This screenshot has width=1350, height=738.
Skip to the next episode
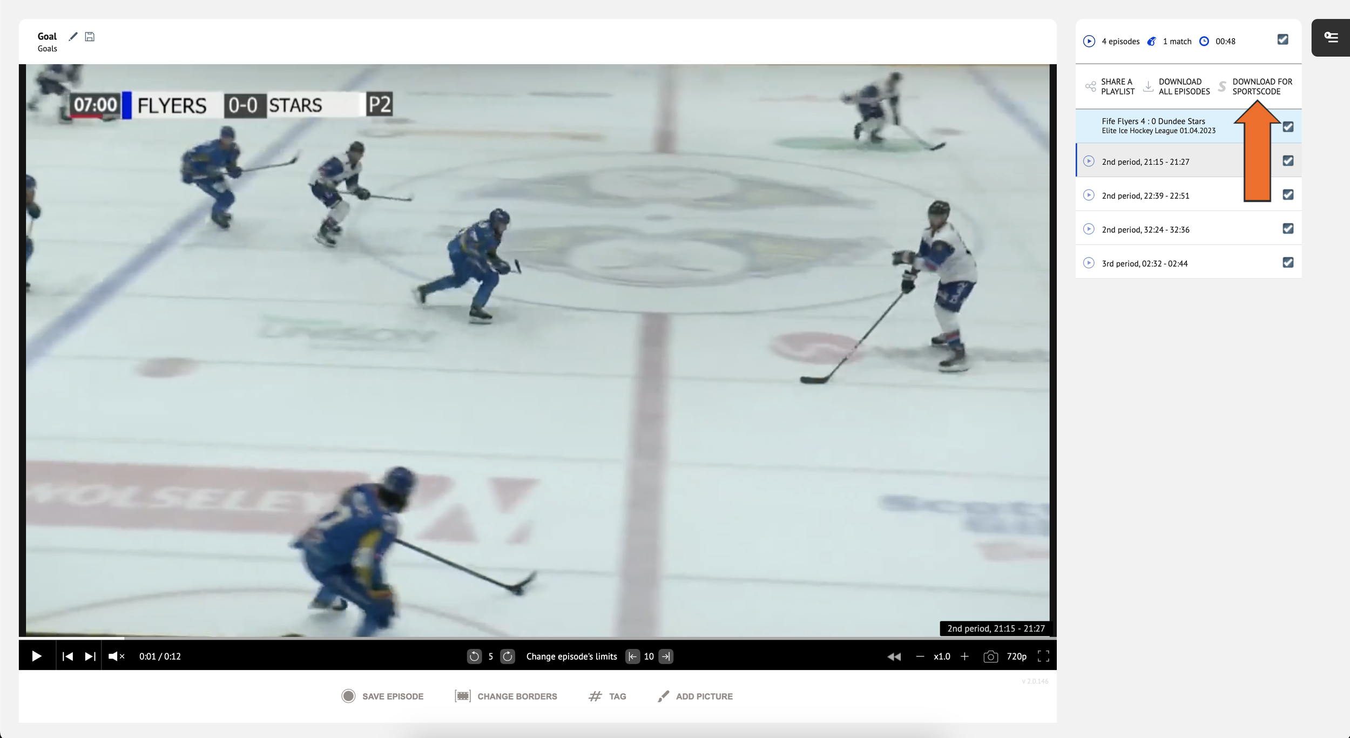tap(90, 656)
